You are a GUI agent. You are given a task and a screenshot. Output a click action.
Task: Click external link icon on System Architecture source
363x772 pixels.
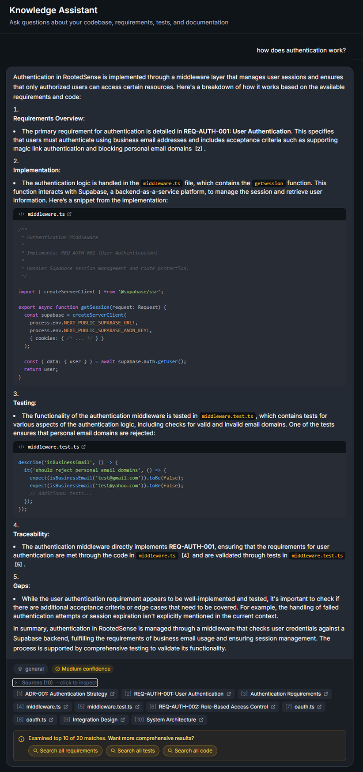[x=201, y=720]
